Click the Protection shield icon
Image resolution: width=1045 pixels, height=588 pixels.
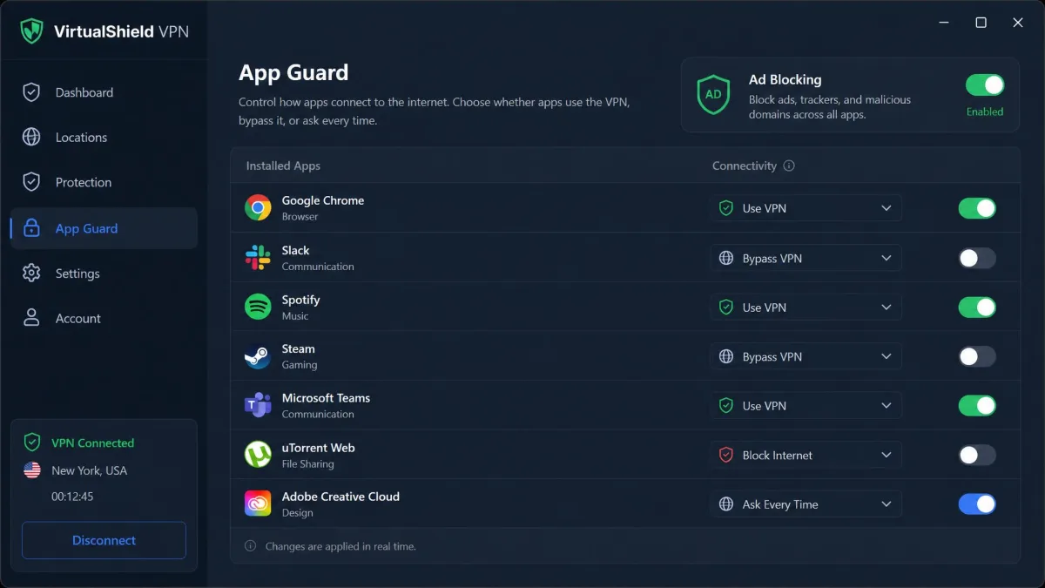(31, 182)
